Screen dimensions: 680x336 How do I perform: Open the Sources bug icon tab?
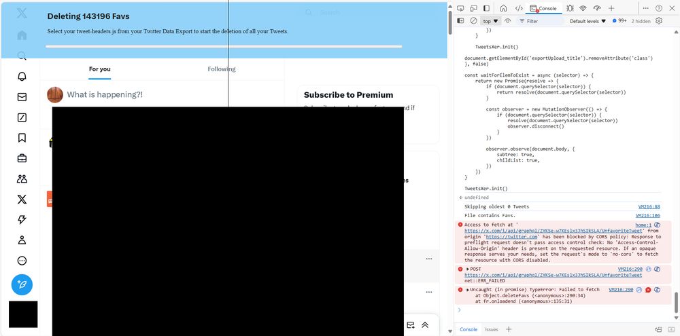tap(570, 8)
